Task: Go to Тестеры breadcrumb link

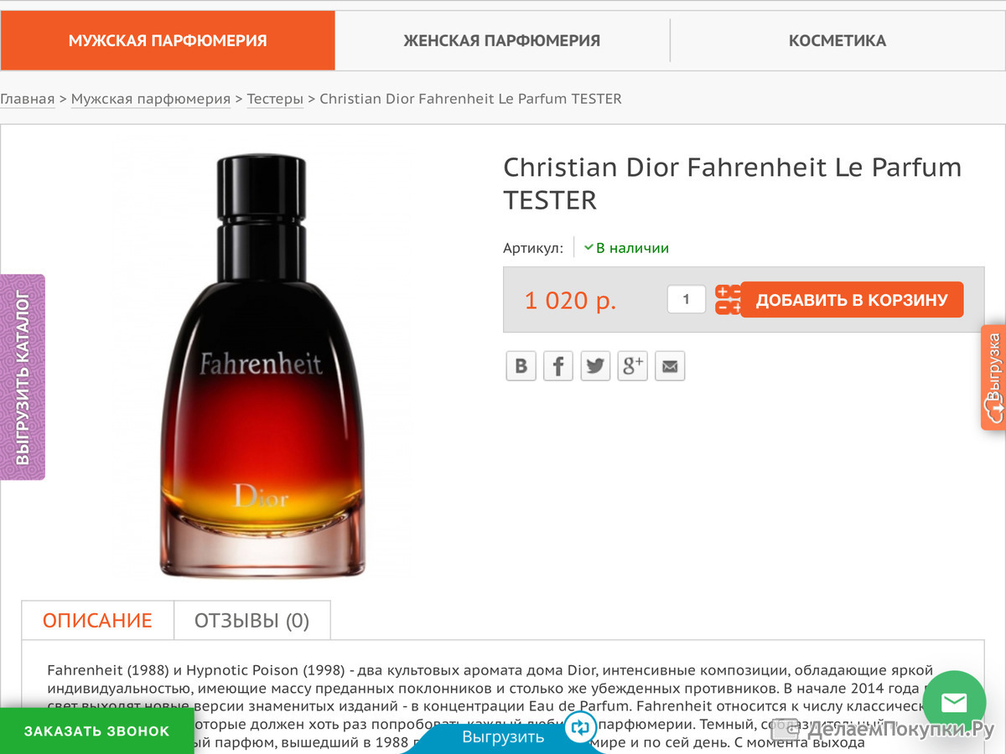Action: point(275,99)
